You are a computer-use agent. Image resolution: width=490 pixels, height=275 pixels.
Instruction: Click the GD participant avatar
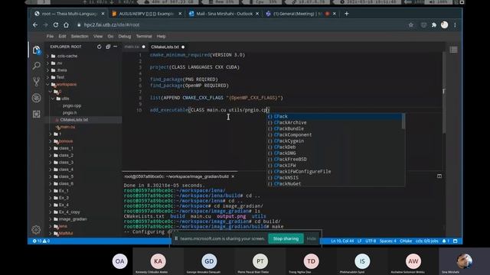coord(209,261)
